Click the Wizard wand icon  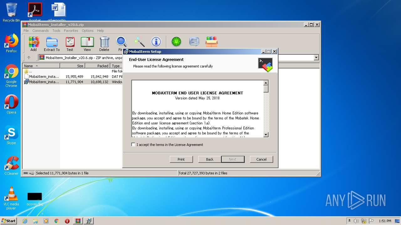[x=139, y=42]
